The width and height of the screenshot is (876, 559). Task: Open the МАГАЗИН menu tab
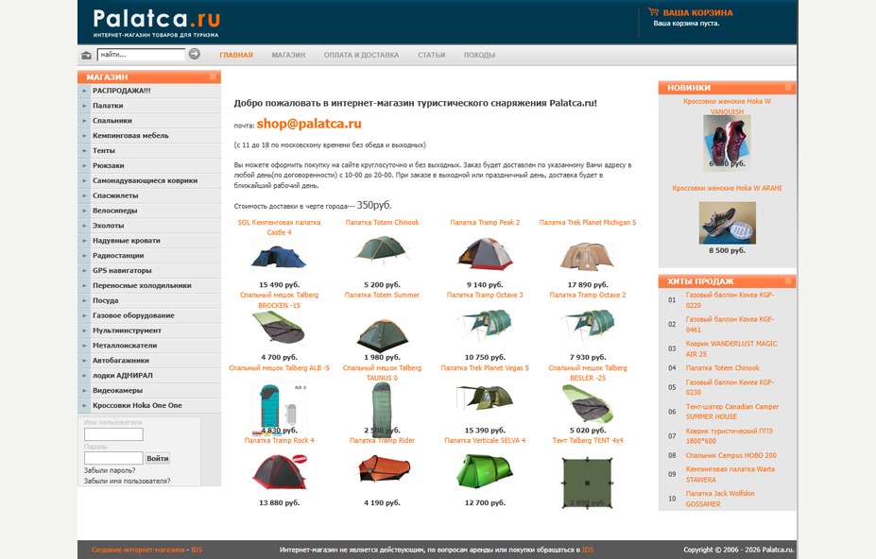pyautogui.click(x=288, y=56)
